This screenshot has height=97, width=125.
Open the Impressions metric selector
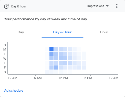[98, 6]
